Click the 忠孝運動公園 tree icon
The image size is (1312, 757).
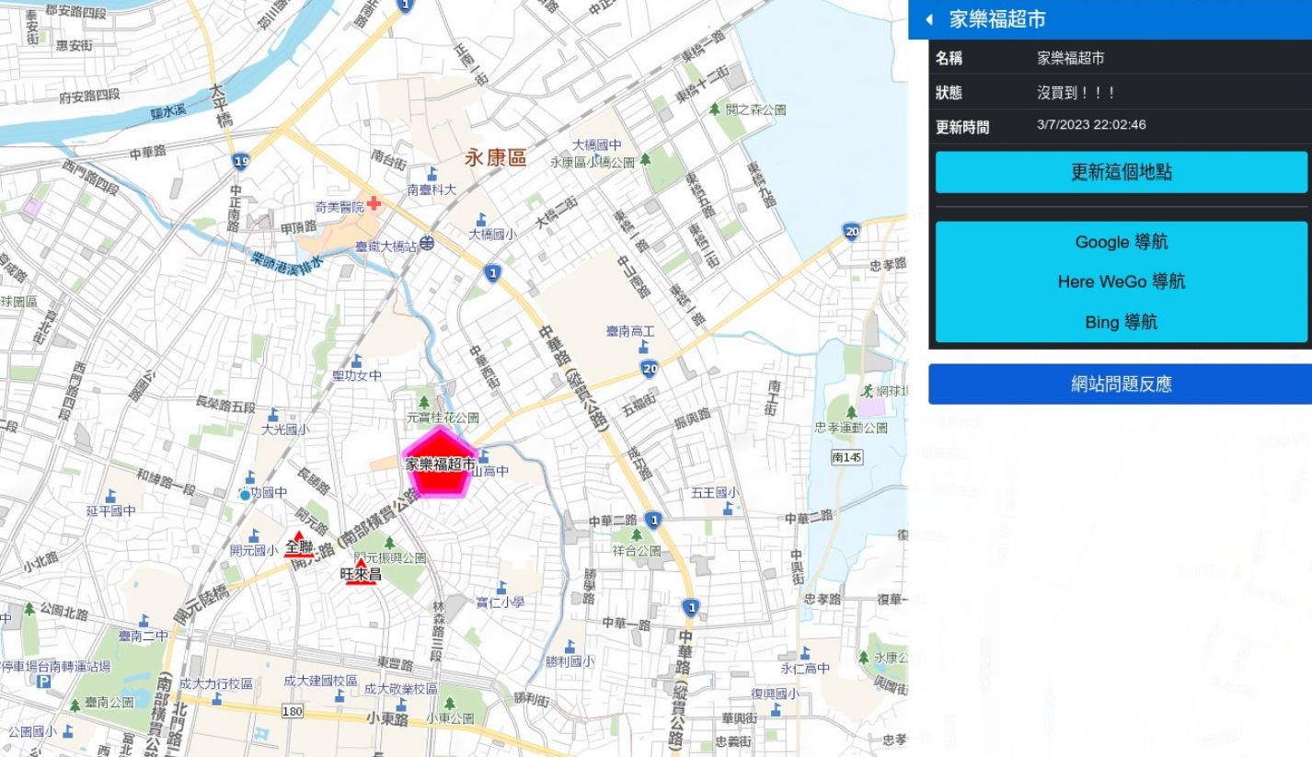(x=851, y=412)
